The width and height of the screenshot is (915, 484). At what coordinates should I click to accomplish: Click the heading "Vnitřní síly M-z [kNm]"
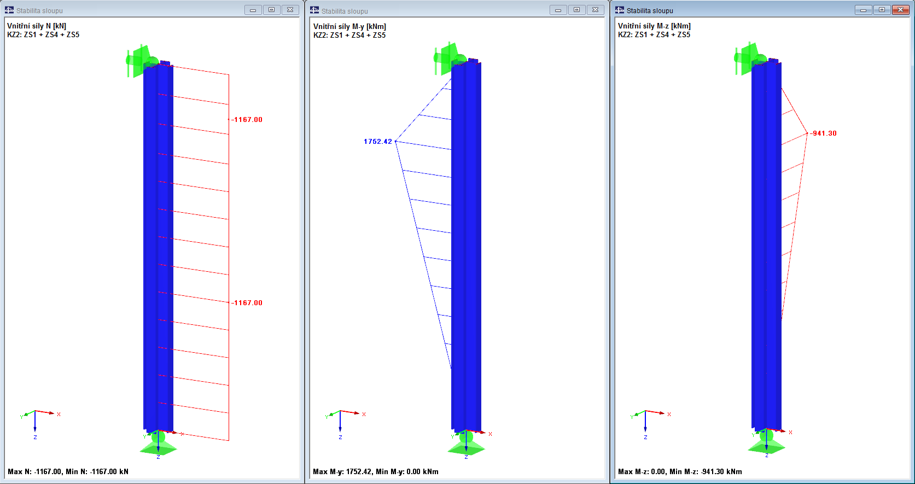pos(654,26)
